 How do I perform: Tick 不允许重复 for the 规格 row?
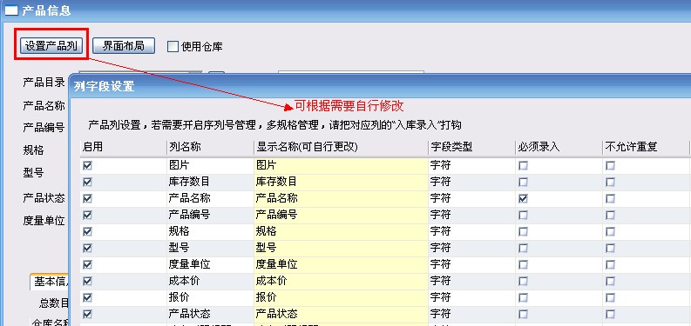pyautogui.click(x=610, y=231)
